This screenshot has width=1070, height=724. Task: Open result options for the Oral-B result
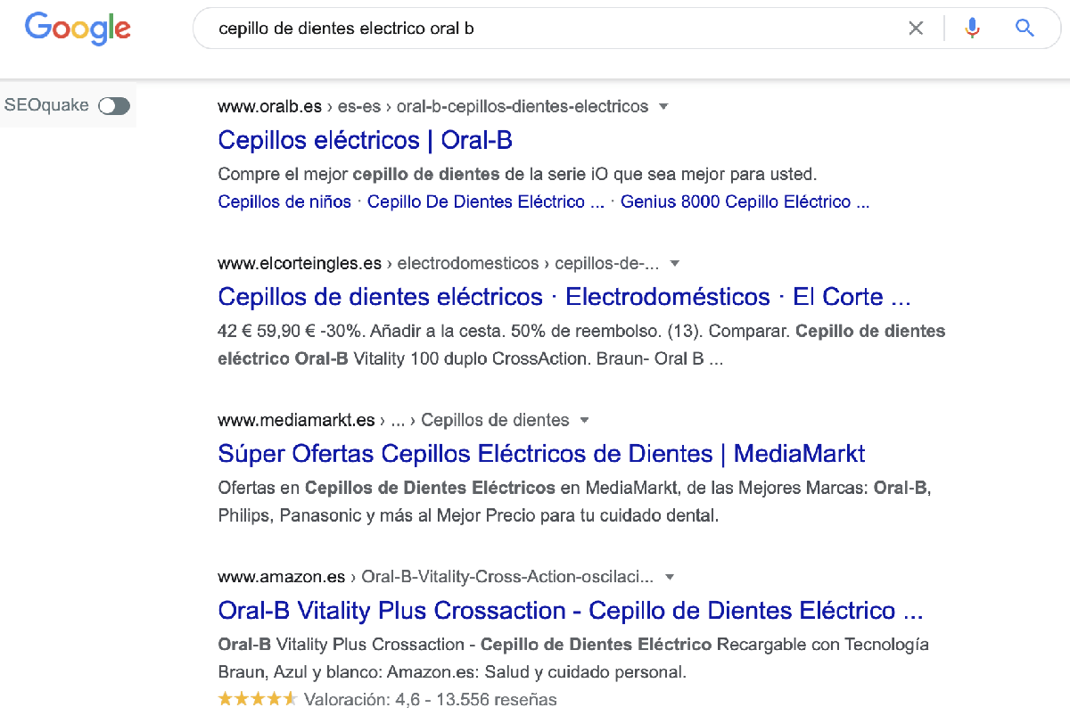663,106
